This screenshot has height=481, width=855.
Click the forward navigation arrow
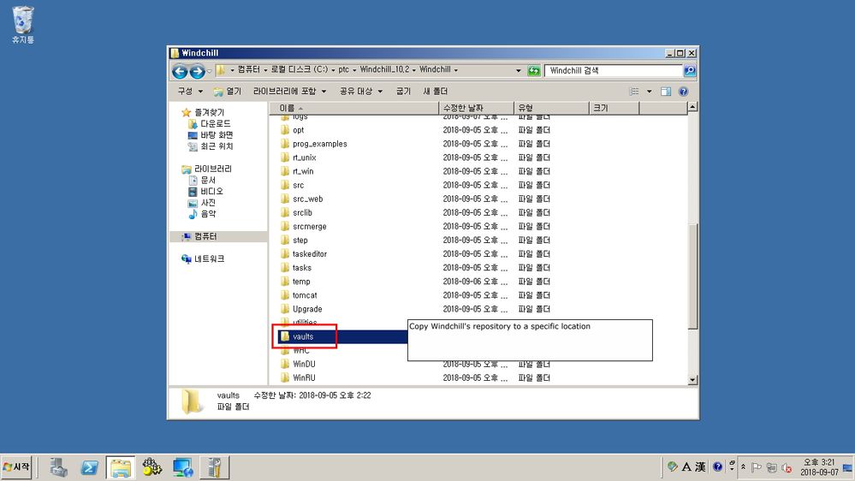coord(198,71)
